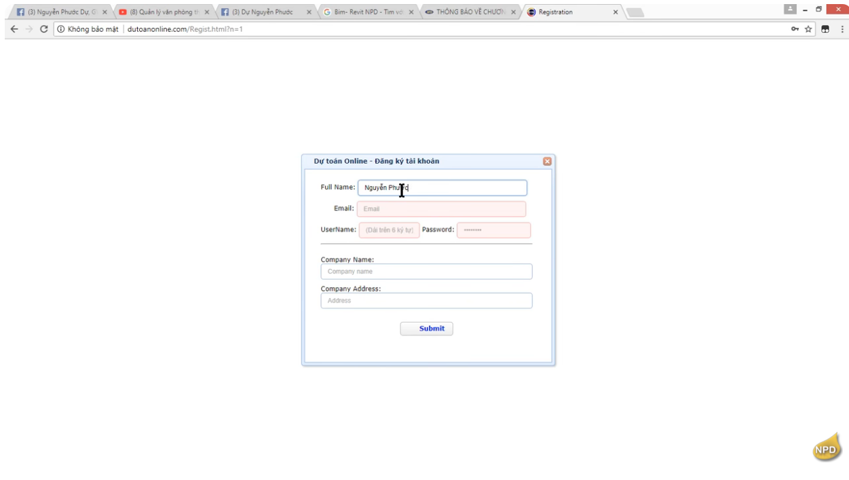Click the Company Address field
849x480 pixels.
427,301
